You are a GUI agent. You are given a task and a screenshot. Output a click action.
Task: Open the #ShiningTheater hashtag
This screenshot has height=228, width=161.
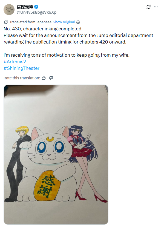[x=22, y=68]
